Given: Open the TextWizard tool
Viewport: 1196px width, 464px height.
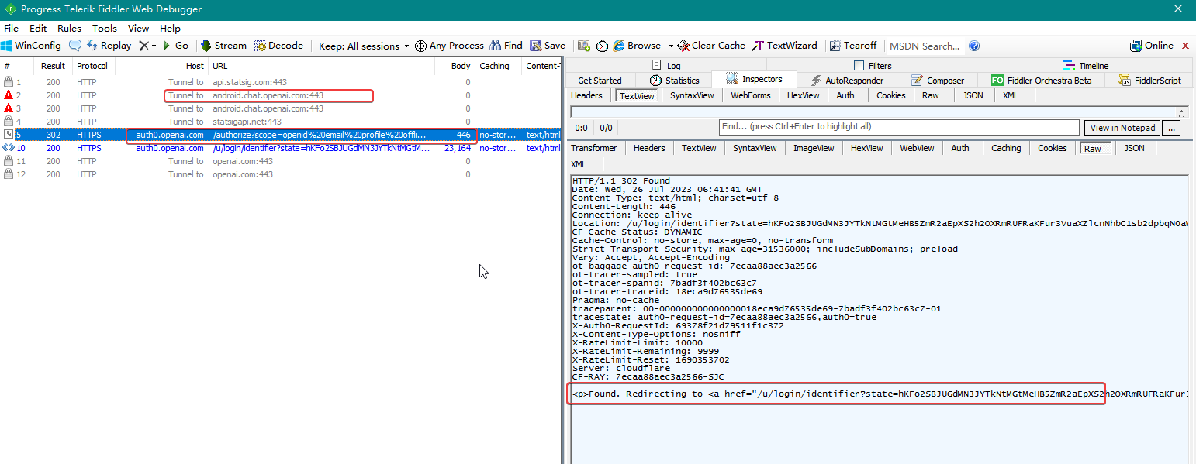Looking at the screenshot, I should coord(785,46).
